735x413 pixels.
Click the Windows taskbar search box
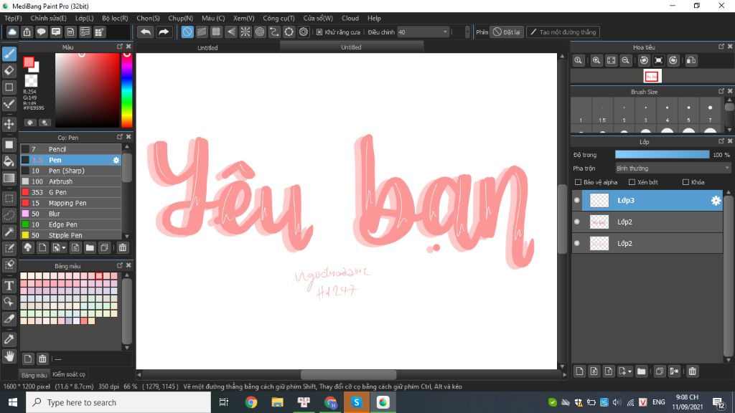pyautogui.click(x=118, y=403)
